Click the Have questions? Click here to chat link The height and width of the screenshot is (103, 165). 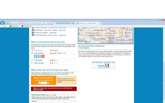click(x=103, y=62)
